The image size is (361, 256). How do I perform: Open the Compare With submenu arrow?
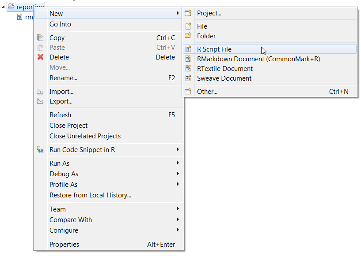(178, 219)
